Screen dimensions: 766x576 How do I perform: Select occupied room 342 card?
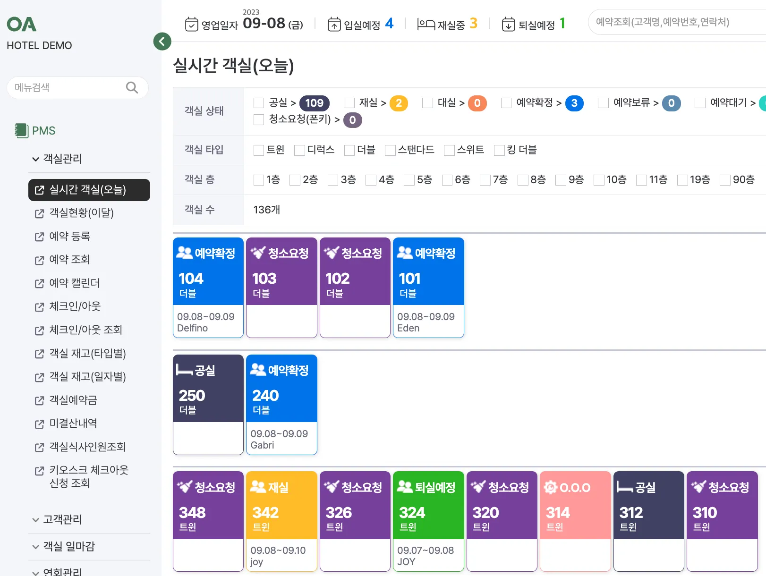pyautogui.click(x=281, y=521)
